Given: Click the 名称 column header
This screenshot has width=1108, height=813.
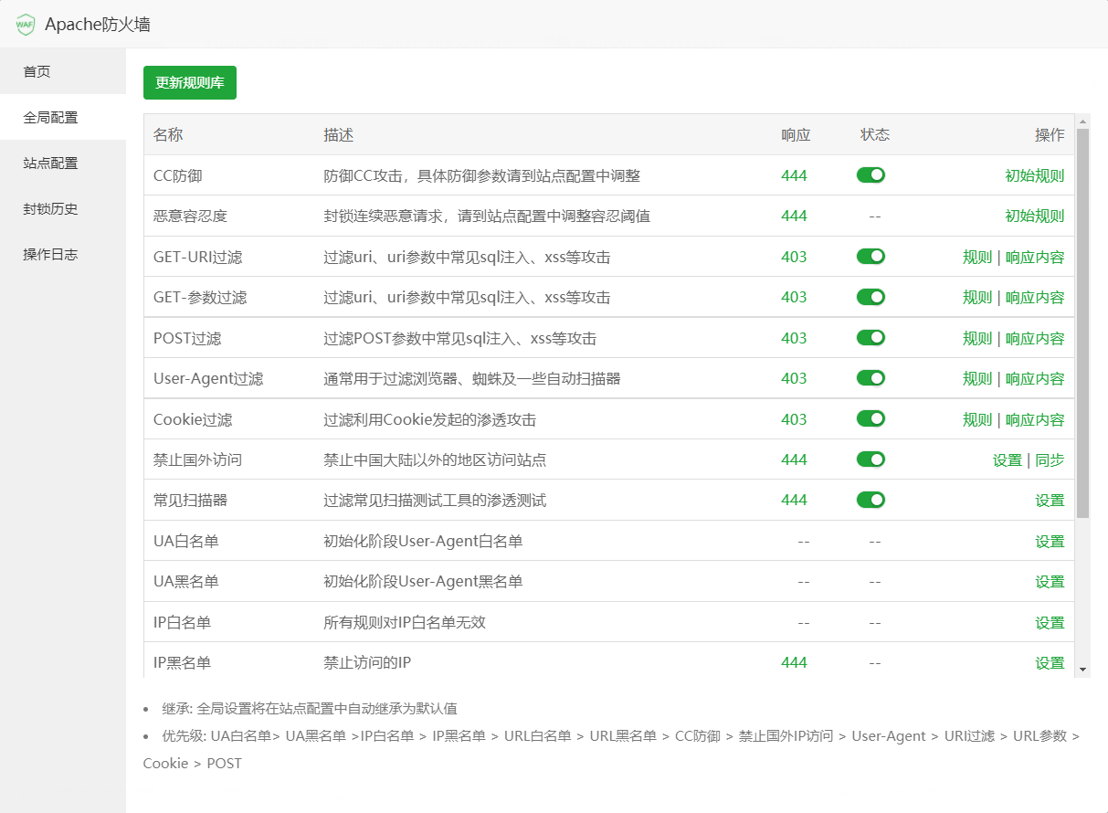Looking at the screenshot, I should tap(168, 135).
